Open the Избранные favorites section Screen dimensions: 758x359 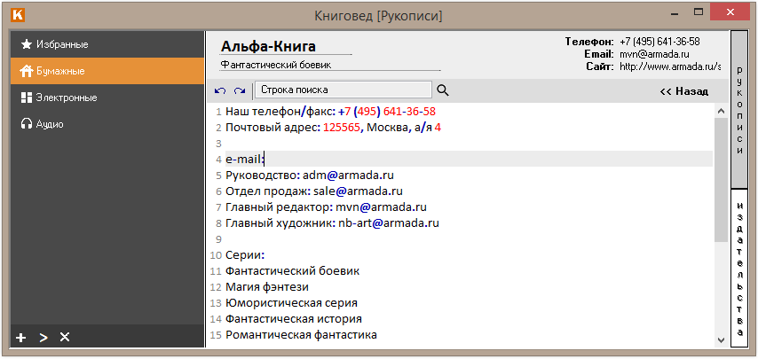pos(61,44)
